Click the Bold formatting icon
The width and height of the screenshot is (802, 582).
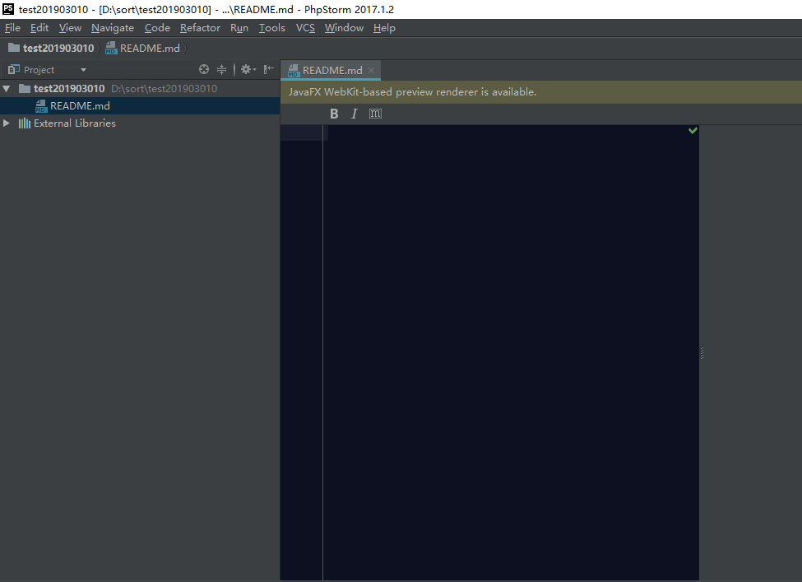[334, 114]
